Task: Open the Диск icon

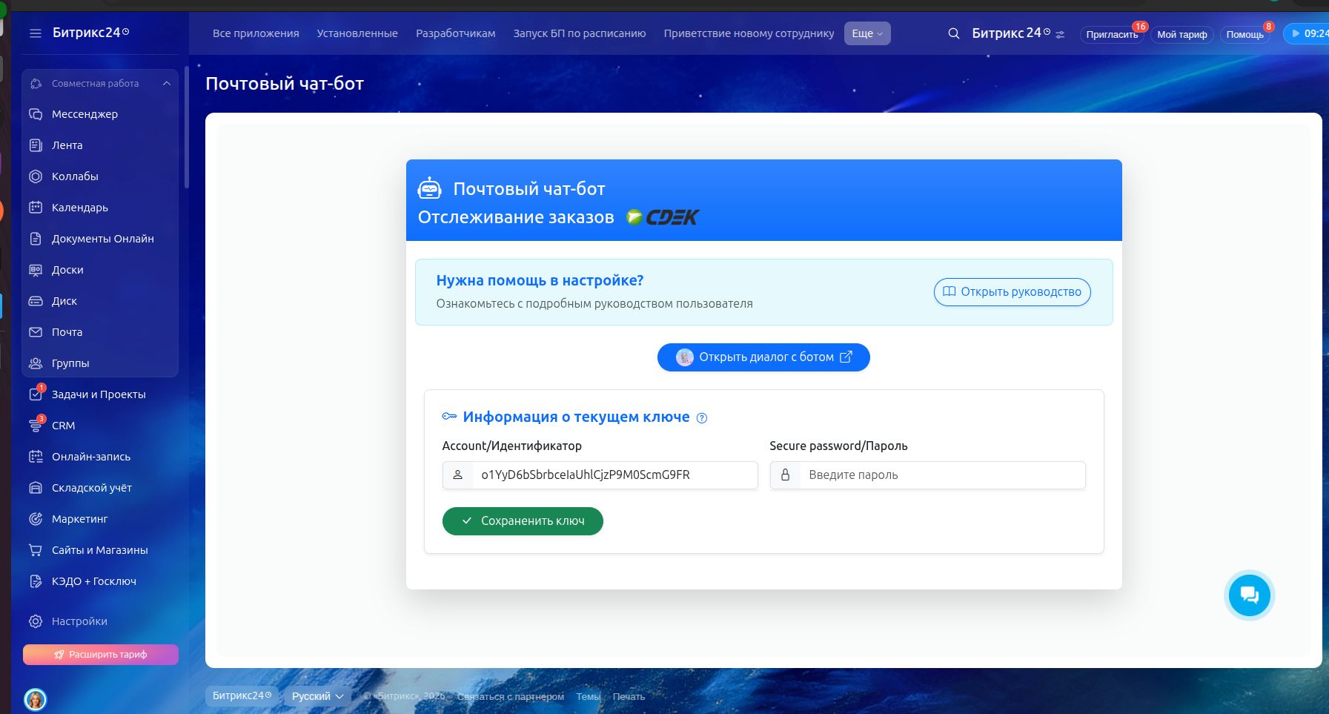Action: (36, 301)
